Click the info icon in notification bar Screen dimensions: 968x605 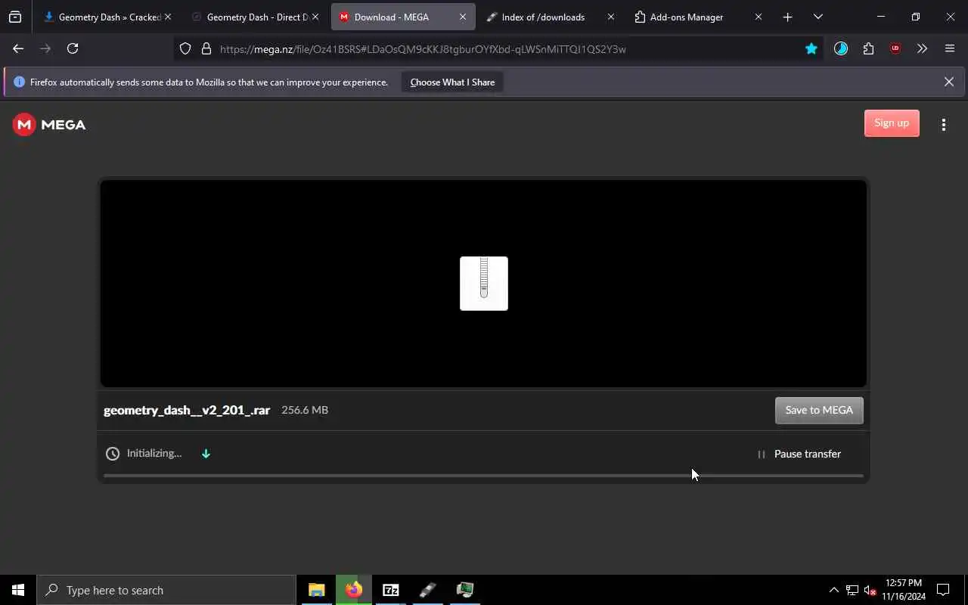click(x=19, y=82)
